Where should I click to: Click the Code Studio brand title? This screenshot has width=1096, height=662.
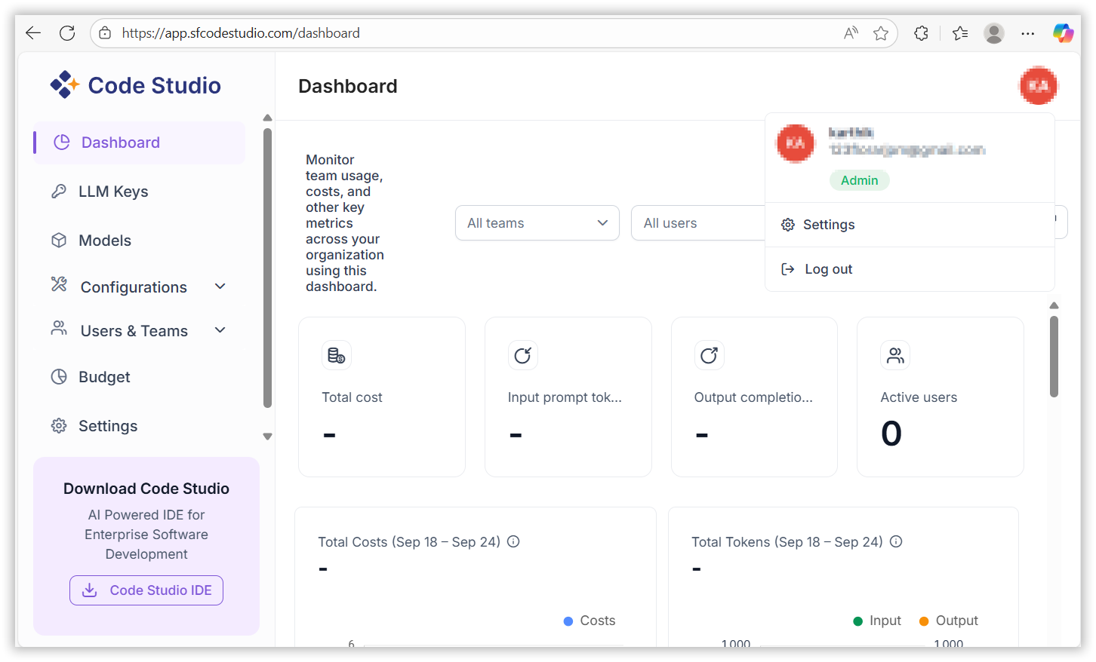155,85
